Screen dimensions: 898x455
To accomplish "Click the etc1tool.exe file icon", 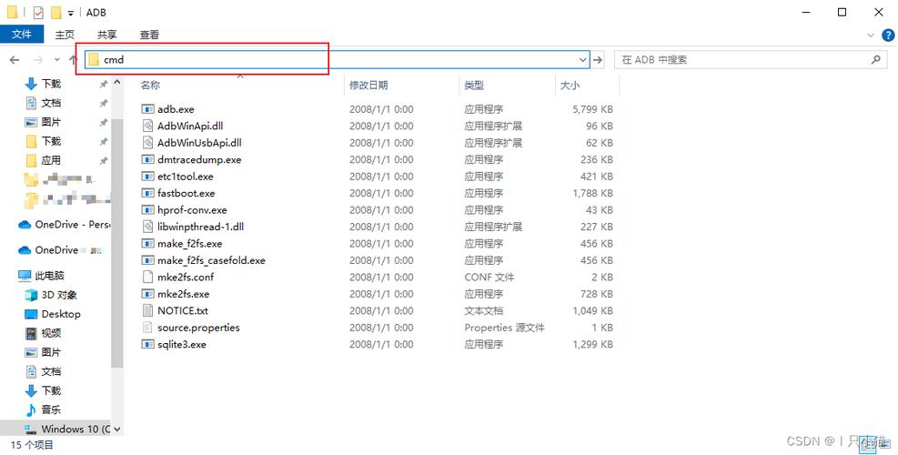I will (x=147, y=176).
